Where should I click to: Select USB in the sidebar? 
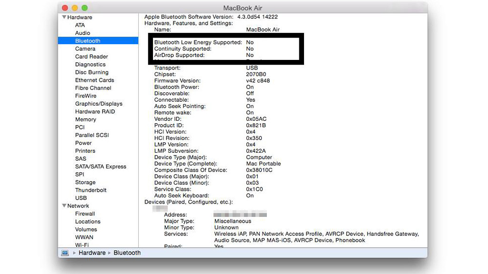coord(81,198)
